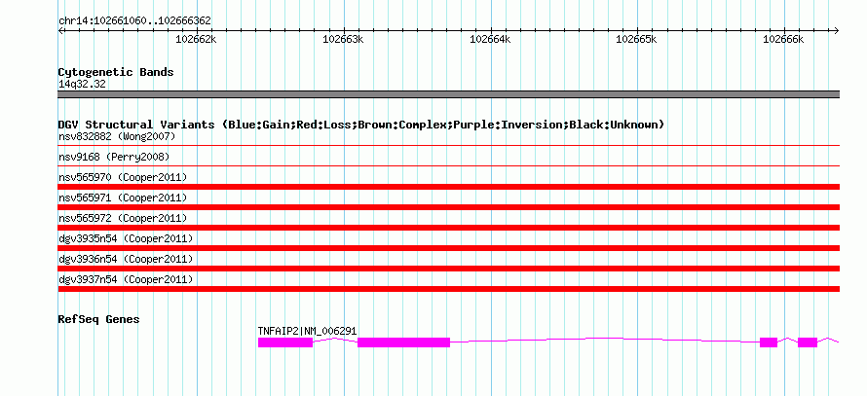This screenshot has height=396, width=867.
Task: Open variant dgv3936n54 (Cooper2011) label
Action: coord(126,259)
